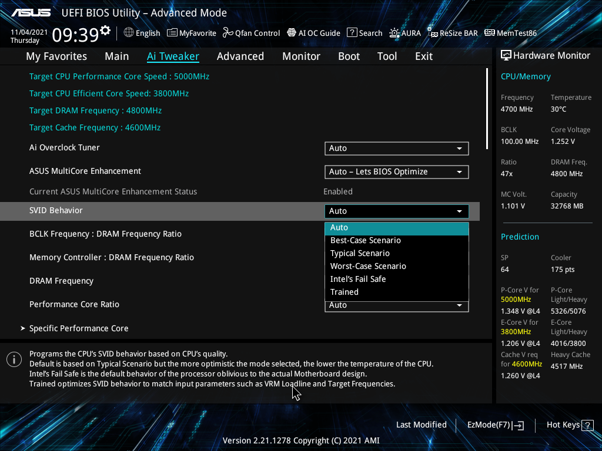Switch to Main tab
The height and width of the screenshot is (451, 602).
[117, 56]
